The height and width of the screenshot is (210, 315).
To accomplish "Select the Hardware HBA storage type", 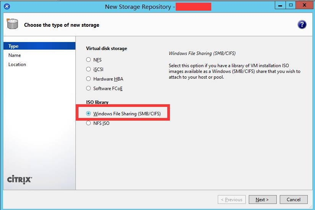I will (89, 79).
